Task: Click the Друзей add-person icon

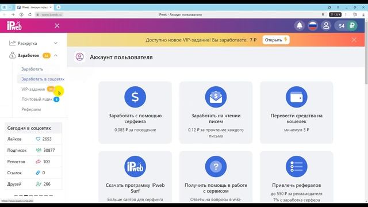Action: [39, 184]
